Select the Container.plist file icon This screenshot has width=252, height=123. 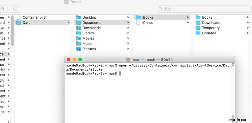[19, 17]
